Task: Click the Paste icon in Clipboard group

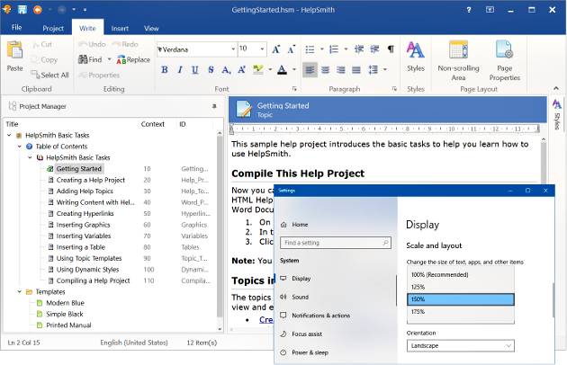Action: [x=14, y=49]
